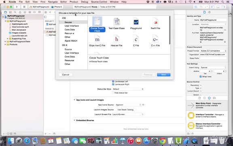The height and width of the screenshot is (146, 233).
Task: Select the Objective-C File template
Action: (97, 41)
